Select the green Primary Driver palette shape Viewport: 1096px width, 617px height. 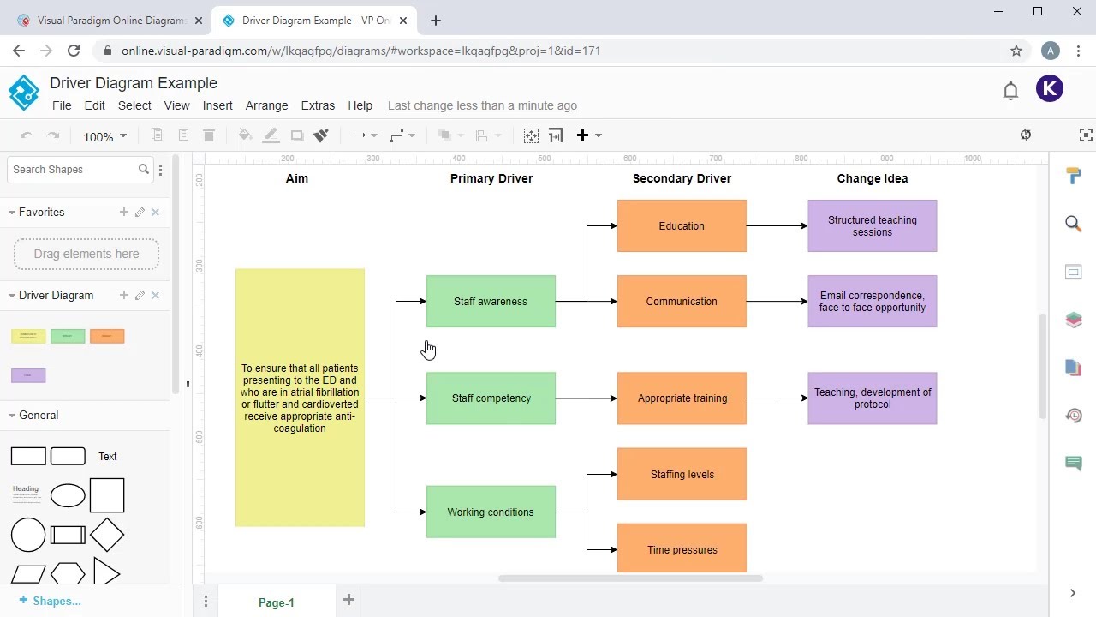tap(68, 336)
